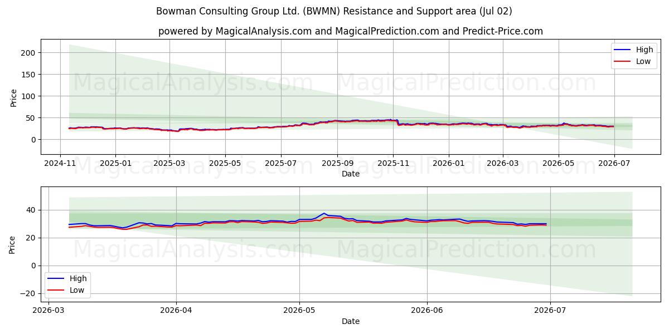Click the top chart x-axis label '2026-01'
This screenshot has width=669, height=334.
pos(448,163)
